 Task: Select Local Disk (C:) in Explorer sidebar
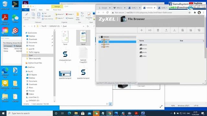[x=34, y=97]
